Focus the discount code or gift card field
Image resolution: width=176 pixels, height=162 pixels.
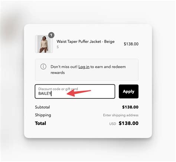pos(75,91)
